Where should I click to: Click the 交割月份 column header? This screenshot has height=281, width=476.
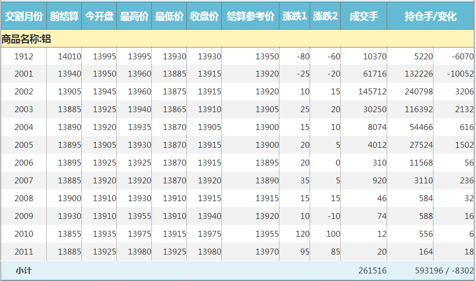24,17
